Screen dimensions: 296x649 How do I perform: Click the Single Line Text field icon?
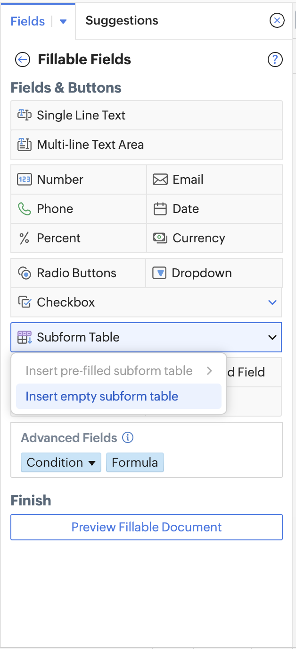click(x=25, y=115)
